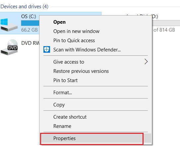Image resolution: width=180 pixels, height=146 pixels.
Task: Click the C: drive storage usage bar
Action: pos(30,23)
